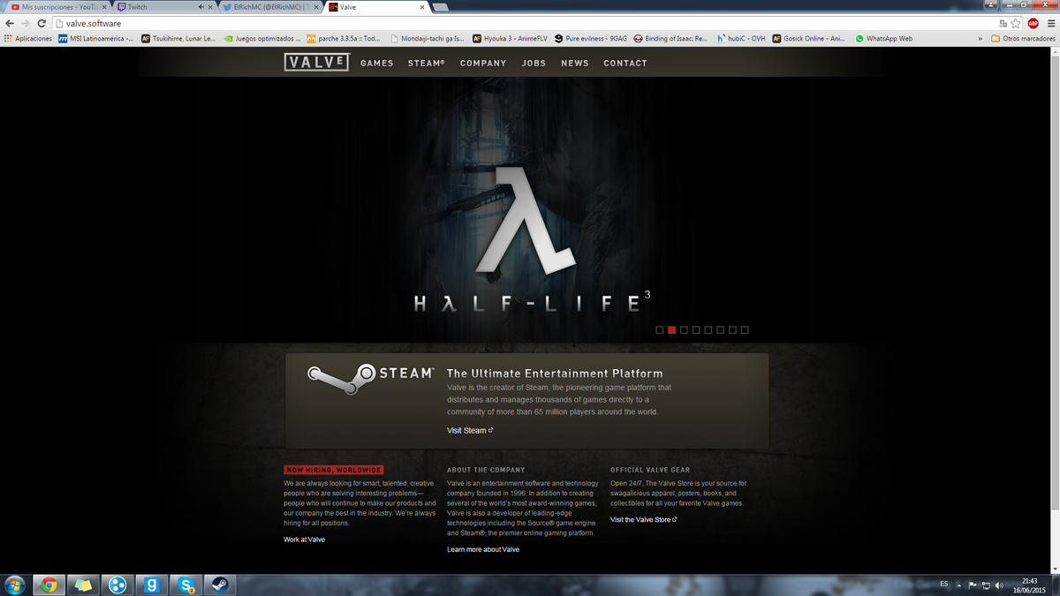
Task: Go back using the browser back arrow
Action: pyautogui.click(x=10, y=23)
